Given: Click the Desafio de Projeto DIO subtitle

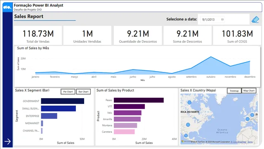Looking at the screenshot, I should tap(28, 10).
